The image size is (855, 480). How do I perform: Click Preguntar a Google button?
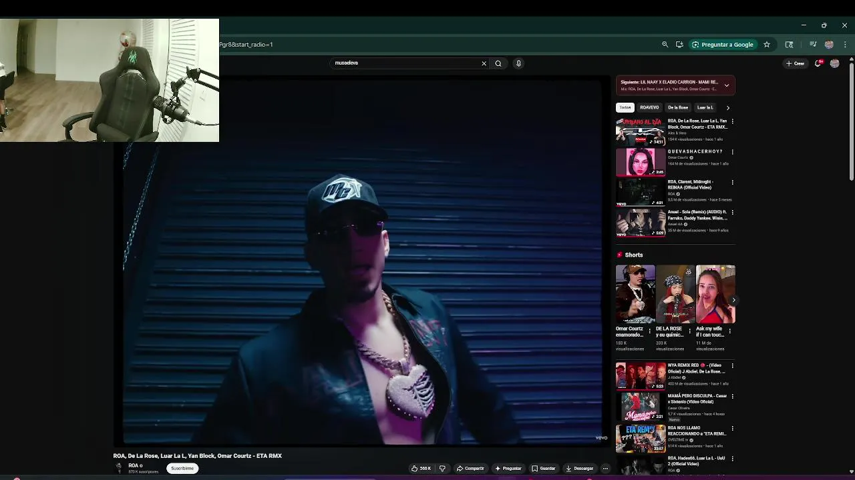722,45
